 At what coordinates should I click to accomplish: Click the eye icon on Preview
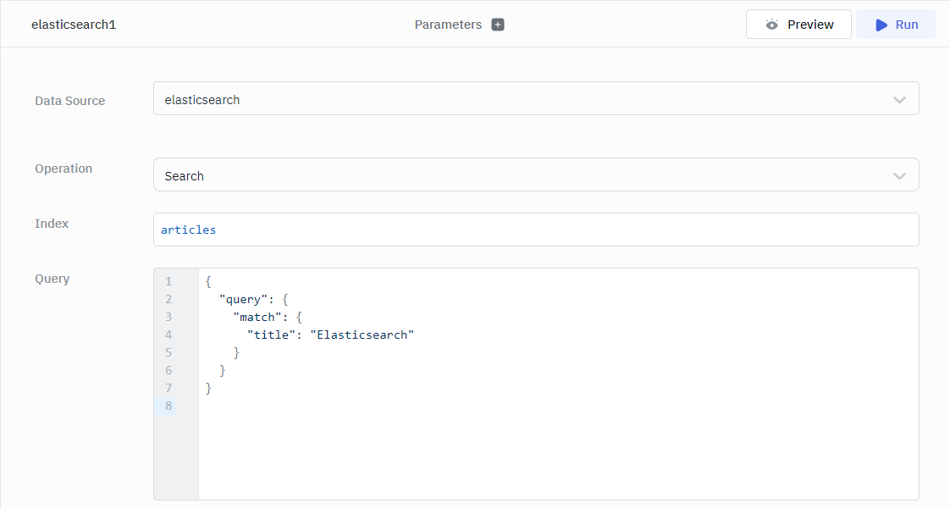[x=771, y=25]
